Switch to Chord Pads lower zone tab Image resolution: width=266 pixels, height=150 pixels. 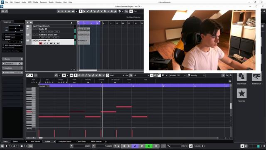[x=81, y=142]
